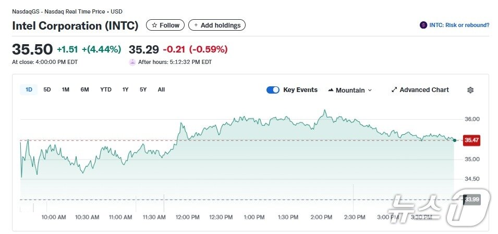Image resolution: width=498 pixels, height=234 pixels.
Task: Show the 6M chart range
Action: pyautogui.click(x=84, y=89)
